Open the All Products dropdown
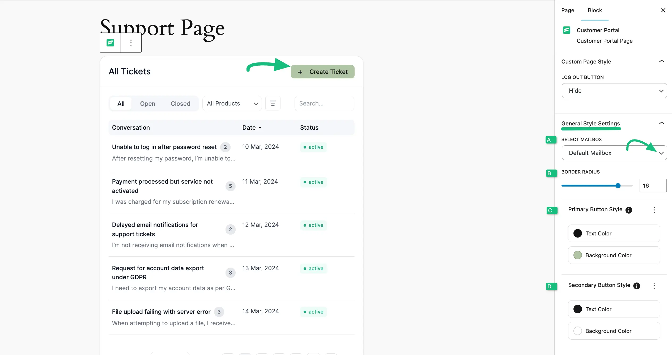672x355 pixels. click(x=232, y=104)
